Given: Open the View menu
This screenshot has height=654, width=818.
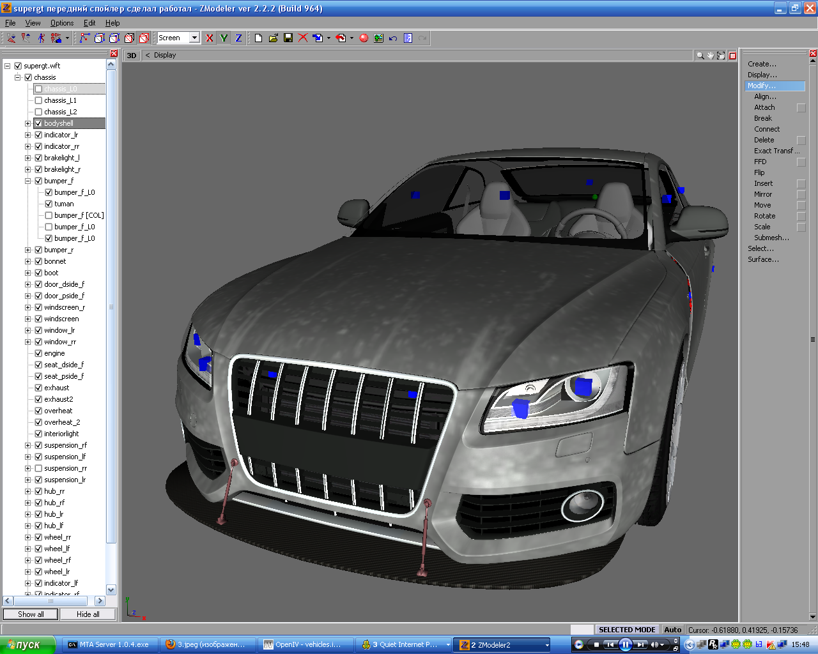Looking at the screenshot, I should (x=33, y=23).
